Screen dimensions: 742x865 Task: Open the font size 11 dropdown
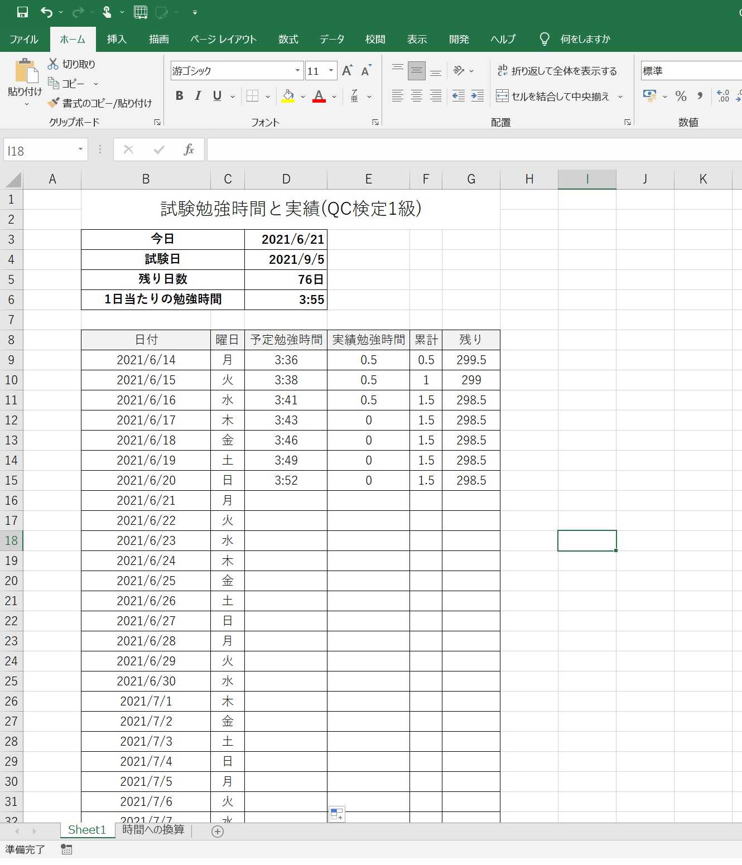[331, 71]
